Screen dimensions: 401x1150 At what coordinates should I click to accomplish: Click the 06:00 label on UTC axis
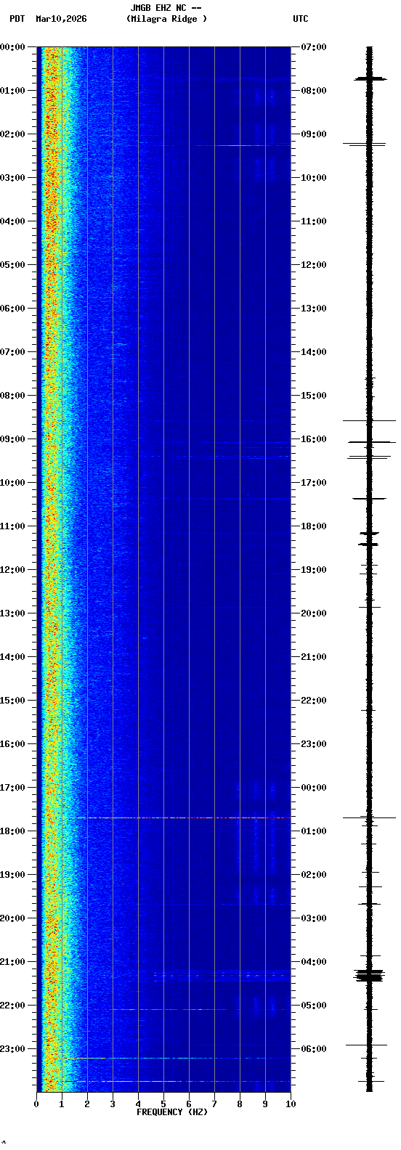314,1049
